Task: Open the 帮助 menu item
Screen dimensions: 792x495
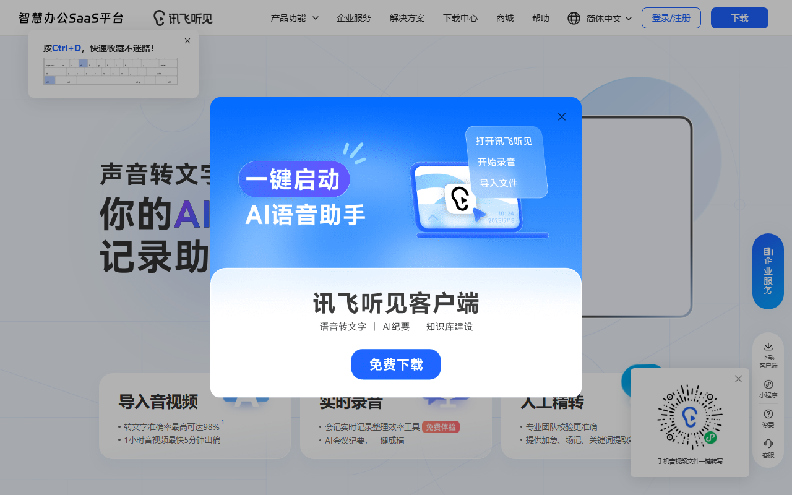Action: click(541, 18)
